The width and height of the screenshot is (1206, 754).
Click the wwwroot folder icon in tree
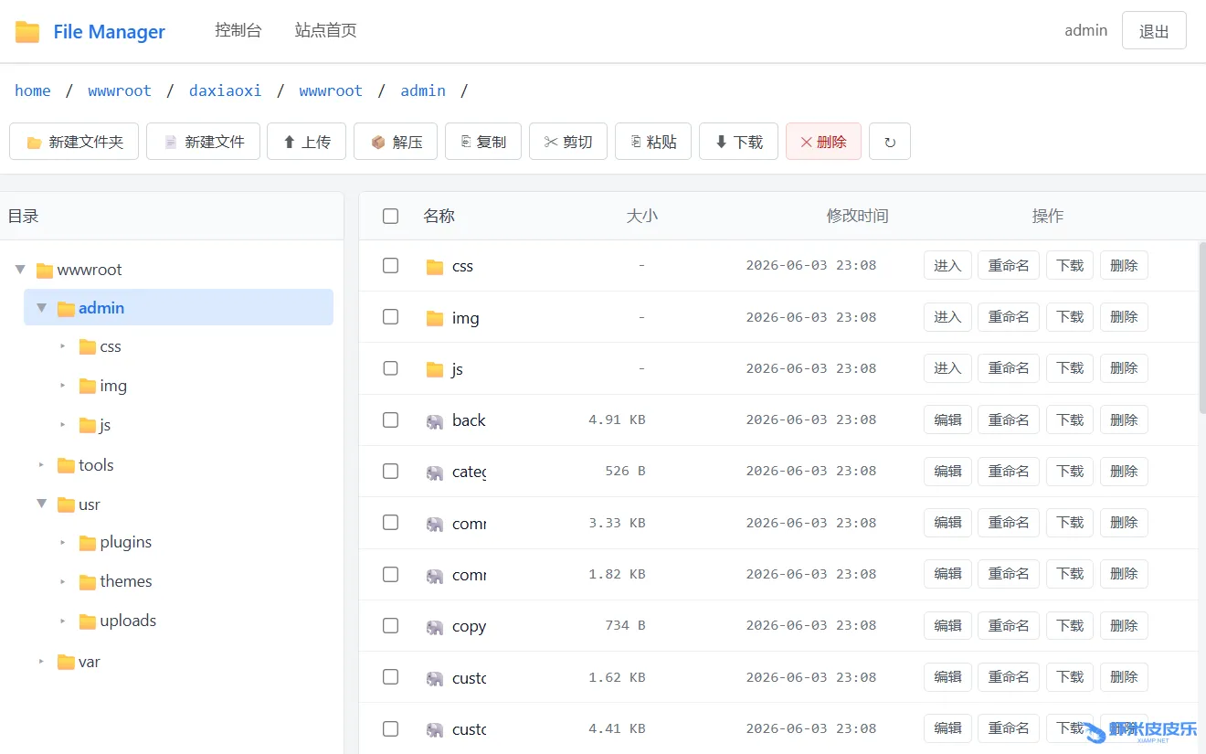[45, 271]
